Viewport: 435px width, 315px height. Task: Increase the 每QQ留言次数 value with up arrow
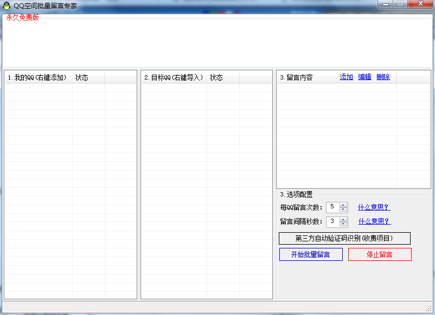343,205
